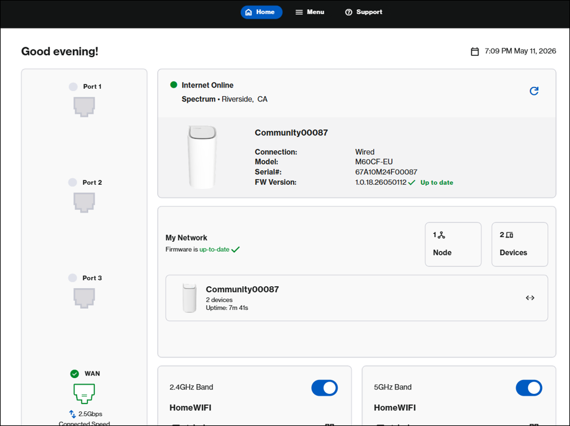Click the 2.5Gbps speed value

[x=90, y=414]
